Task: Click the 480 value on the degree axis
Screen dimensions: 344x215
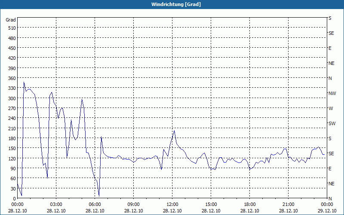Action: pos(12,38)
